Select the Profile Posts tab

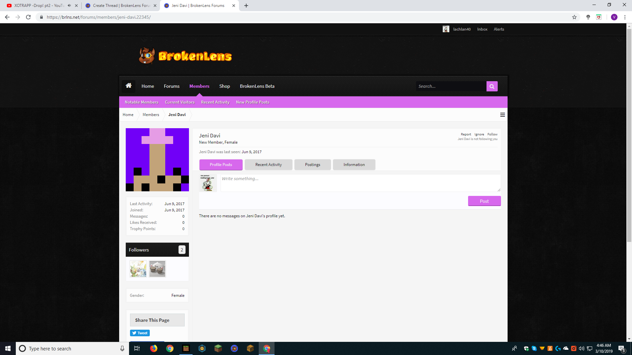pyautogui.click(x=221, y=165)
